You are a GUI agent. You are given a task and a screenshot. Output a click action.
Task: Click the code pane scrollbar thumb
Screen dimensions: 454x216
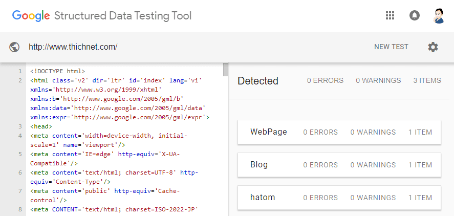(x=225, y=70)
